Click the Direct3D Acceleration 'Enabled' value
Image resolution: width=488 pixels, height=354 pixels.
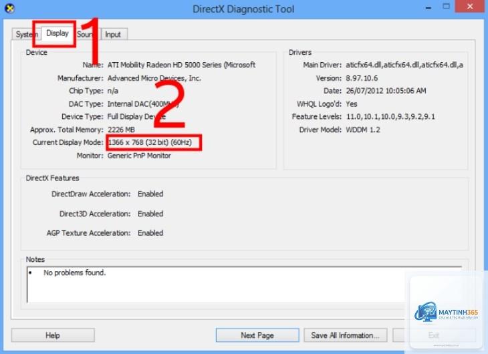tap(150, 214)
